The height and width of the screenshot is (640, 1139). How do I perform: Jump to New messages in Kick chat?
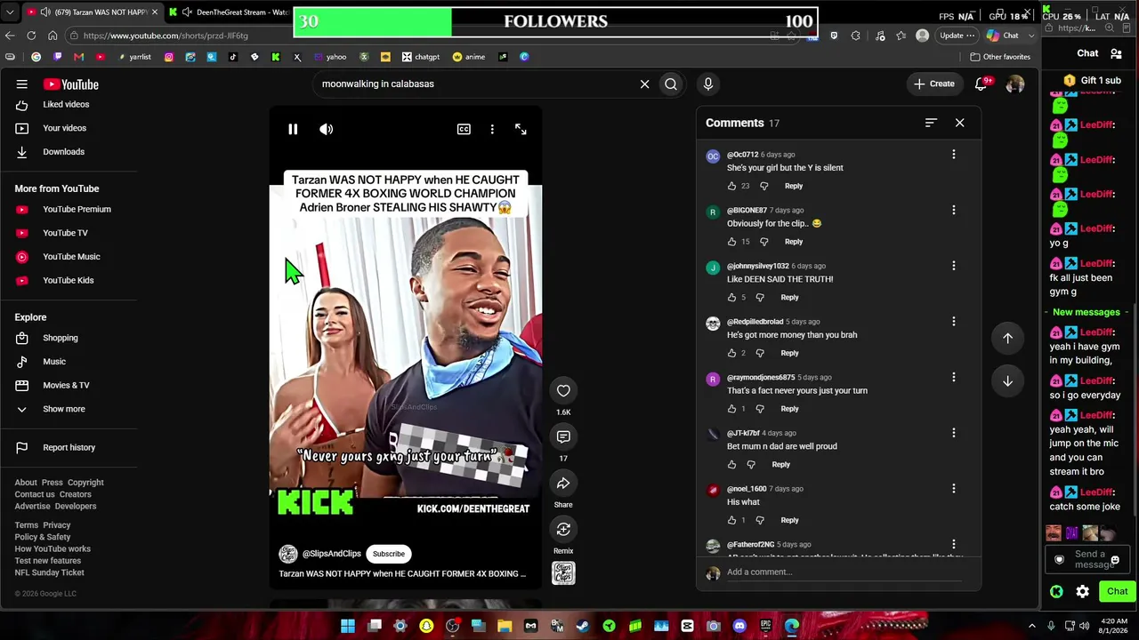point(1086,313)
